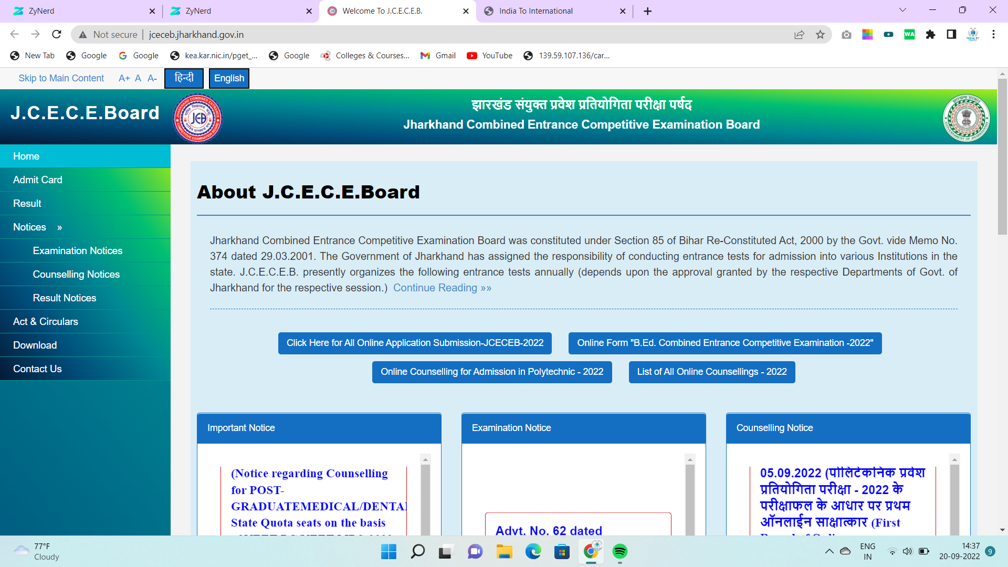The width and height of the screenshot is (1008, 567).
Task: Click All Online Application Submission-JCECEB-2022 button
Action: [x=415, y=343]
